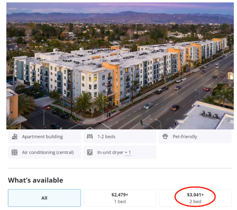Filter listings to 2 bed units
The height and width of the screenshot is (210, 237).
pyautogui.click(x=195, y=198)
